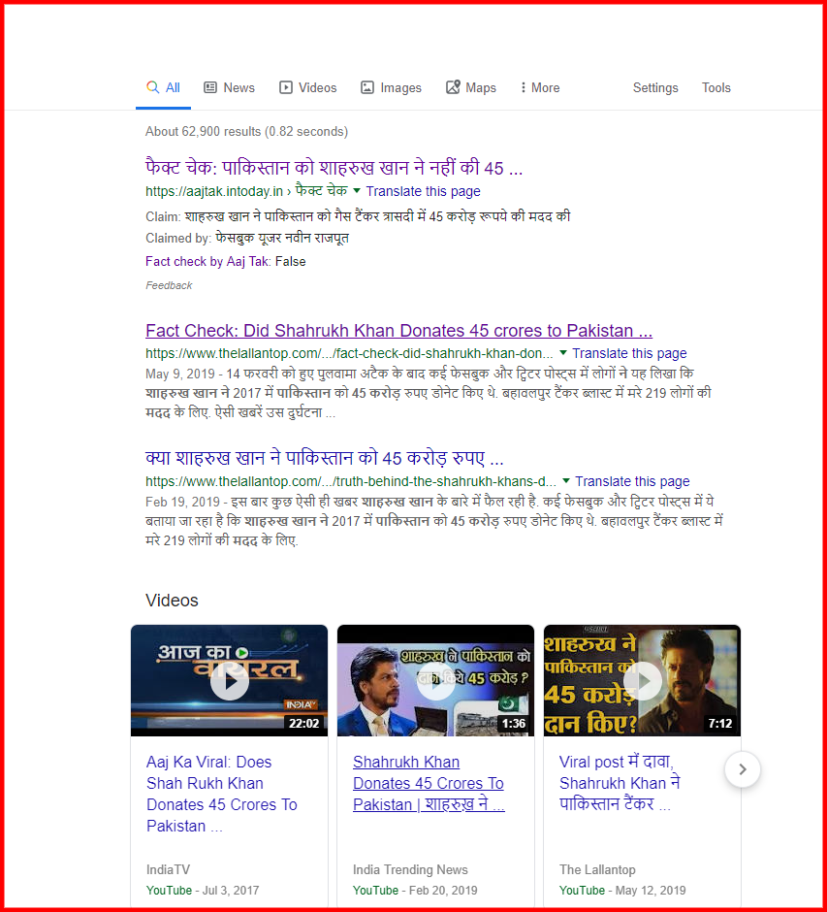Switch to the News tab

229,88
